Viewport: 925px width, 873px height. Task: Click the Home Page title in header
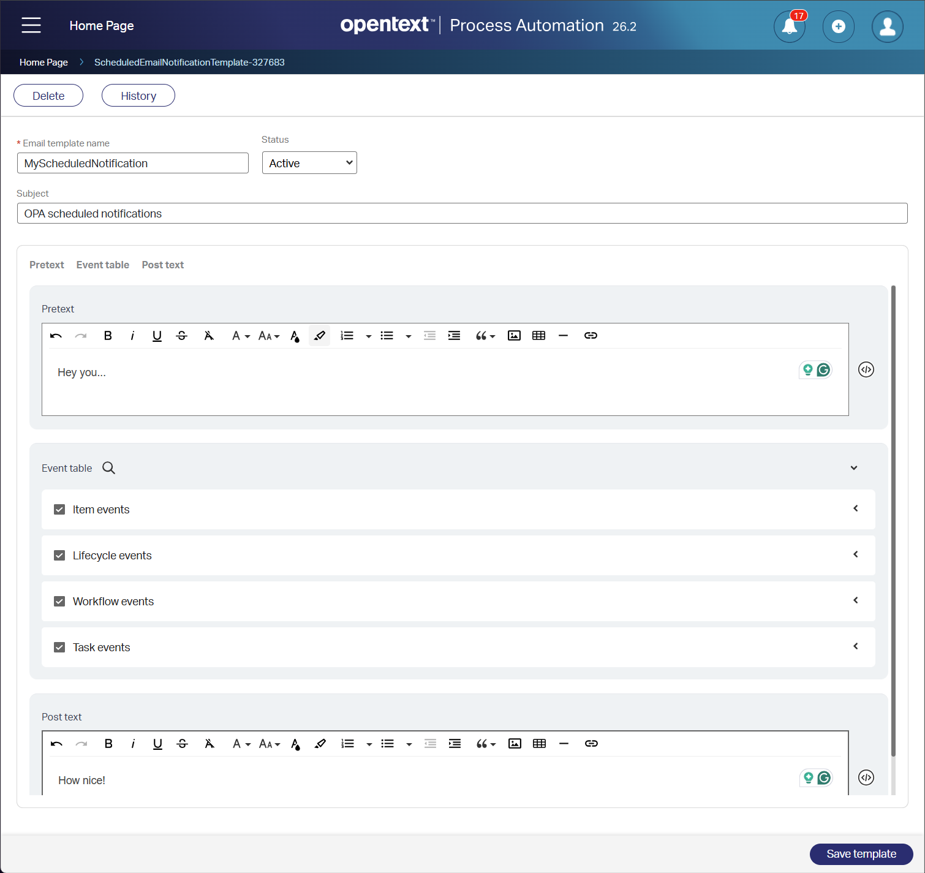(102, 26)
